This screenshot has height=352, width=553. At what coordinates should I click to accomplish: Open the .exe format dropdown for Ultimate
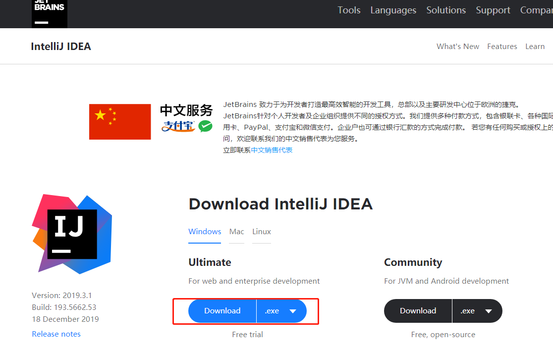click(x=281, y=311)
